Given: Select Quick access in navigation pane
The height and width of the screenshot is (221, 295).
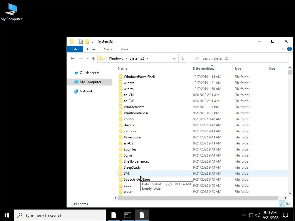Looking at the screenshot, I should [x=90, y=73].
